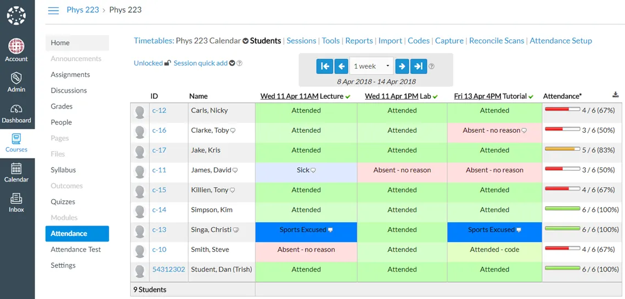Viewport: 625px width, 299px height.
Task: Expand Phys 223 Calendar timetable dropdown
Action: [245, 41]
